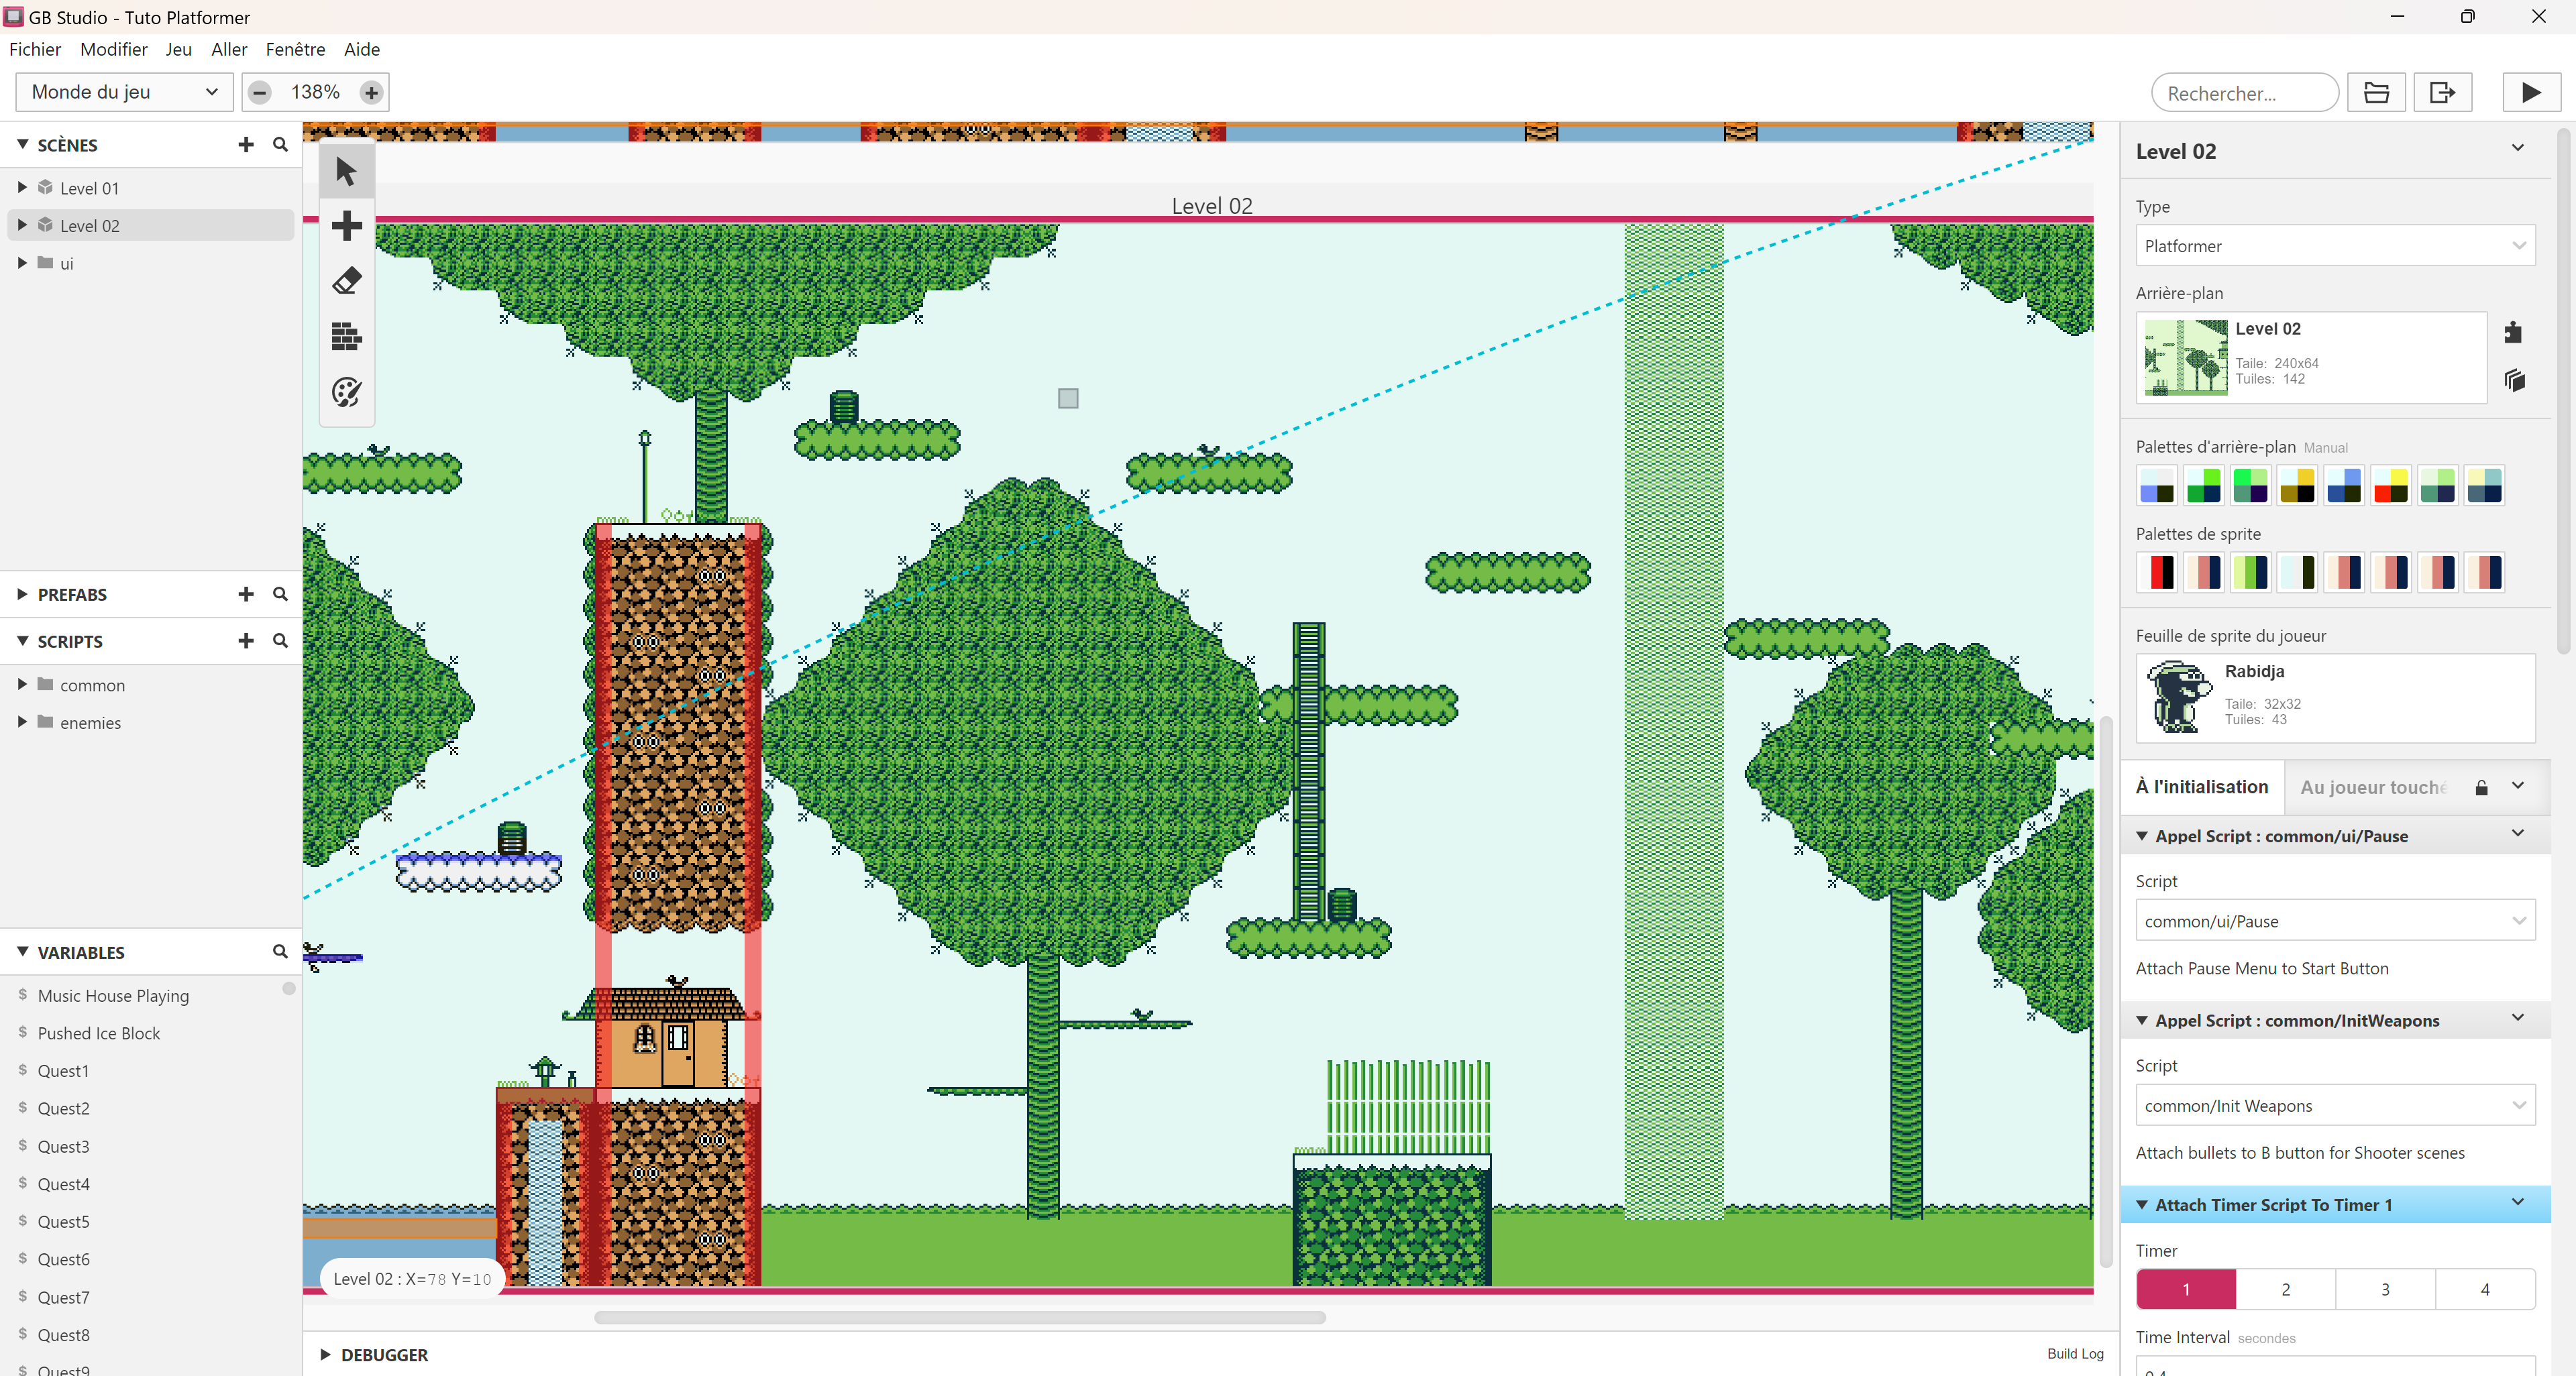Open the Build Log link
This screenshot has height=1376, width=2576.
point(2074,1353)
